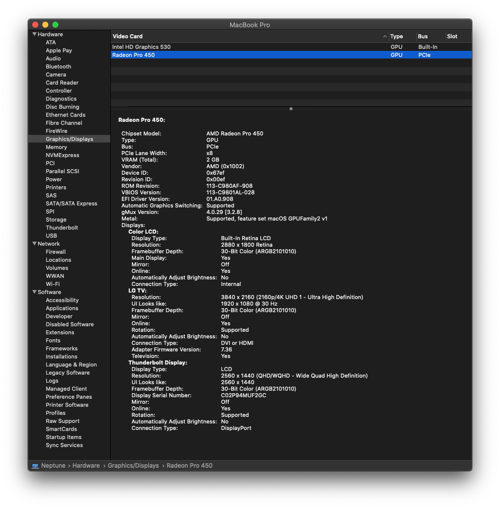
Task: Click the computer icon in path bar
Action: pos(35,466)
